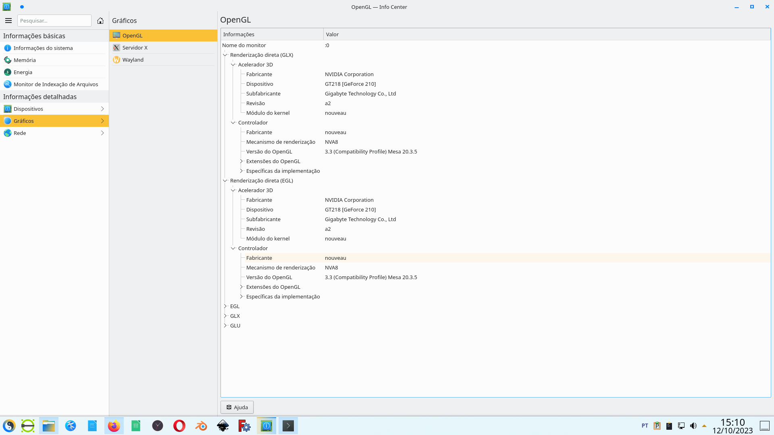774x435 pixels.
Task: Select the Gráficos category
Action: click(54, 121)
